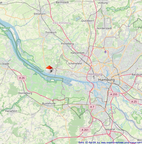
Task: Select the Horneburg town label
Action: 25,93
